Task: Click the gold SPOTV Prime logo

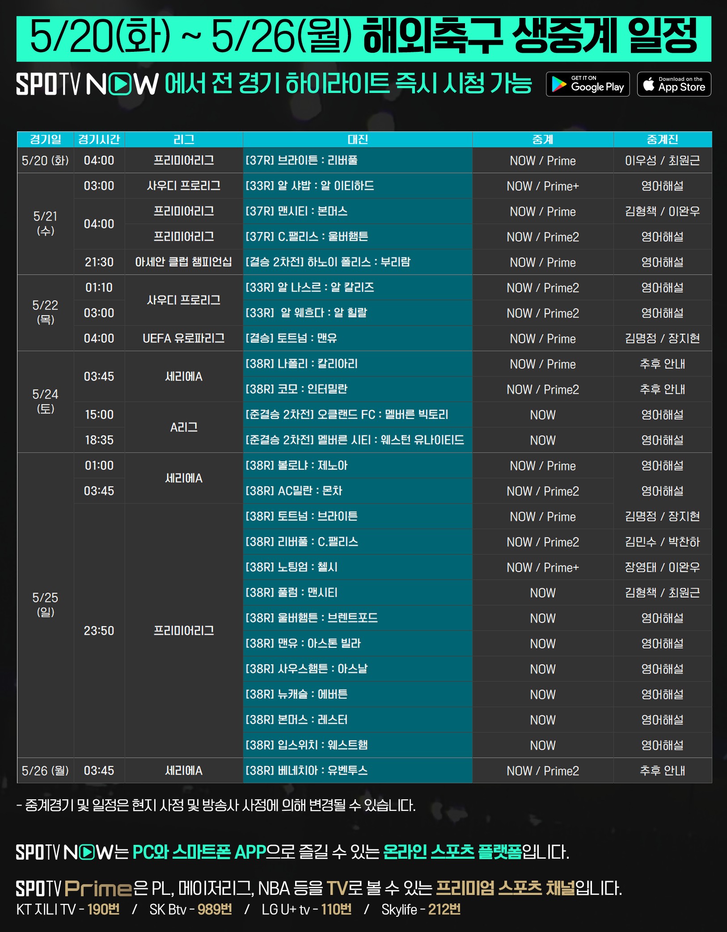Action: tap(74, 888)
